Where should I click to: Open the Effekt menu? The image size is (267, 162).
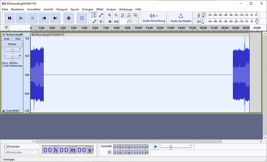(x=99, y=9)
